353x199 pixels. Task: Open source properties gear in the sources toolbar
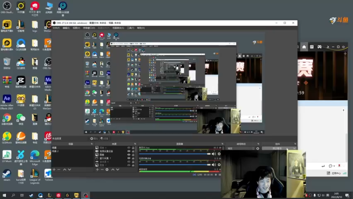(107, 169)
